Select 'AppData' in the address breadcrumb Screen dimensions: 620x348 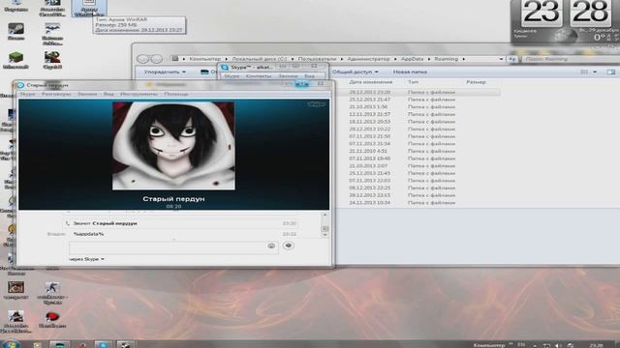(412, 59)
